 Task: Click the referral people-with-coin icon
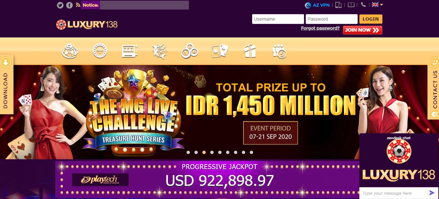pyautogui.click(x=279, y=51)
